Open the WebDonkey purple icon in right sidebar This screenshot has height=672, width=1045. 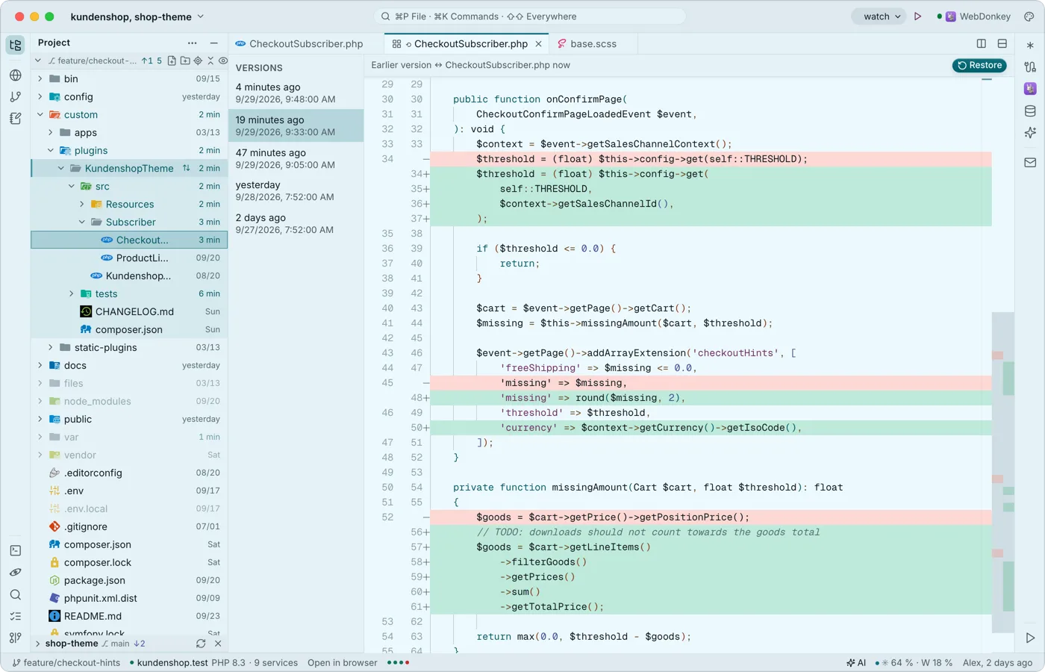[x=1030, y=89]
